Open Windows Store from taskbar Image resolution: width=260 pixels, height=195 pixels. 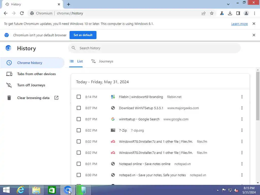click(x=52, y=190)
